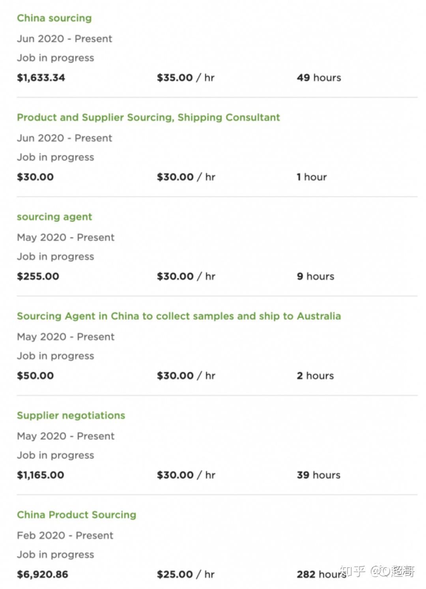Open Product and Supplier Sourcing, Shipping Consultant job
This screenshot has width=426, height=589.
click(x=148, y=118)
